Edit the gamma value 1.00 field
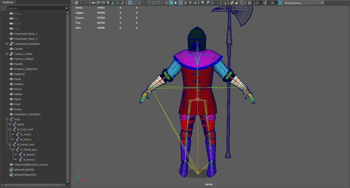Viewport: 350px width, 188px height. (x=273, y=3)
